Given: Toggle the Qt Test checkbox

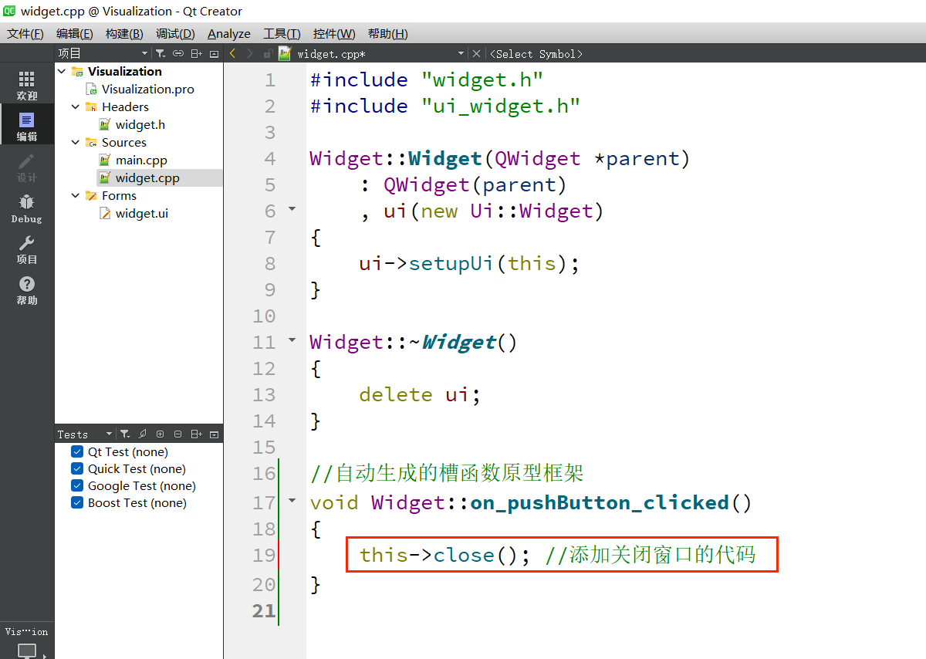Looking at the screenshot, I should [77, 451].
